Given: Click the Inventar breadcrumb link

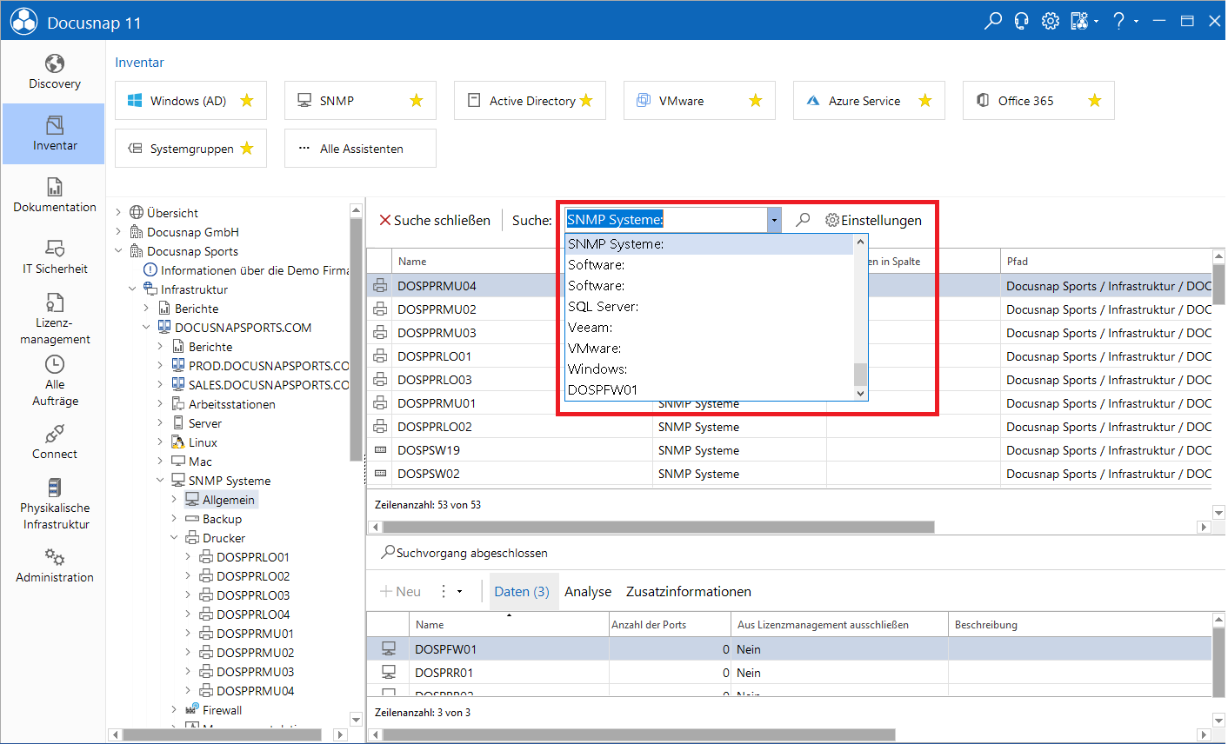Looking at the screenshot, I should point(139,63).
